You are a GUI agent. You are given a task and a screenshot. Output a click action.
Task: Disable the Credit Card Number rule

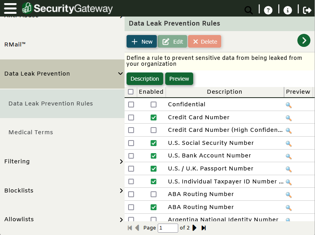click(x=153, y=117)
